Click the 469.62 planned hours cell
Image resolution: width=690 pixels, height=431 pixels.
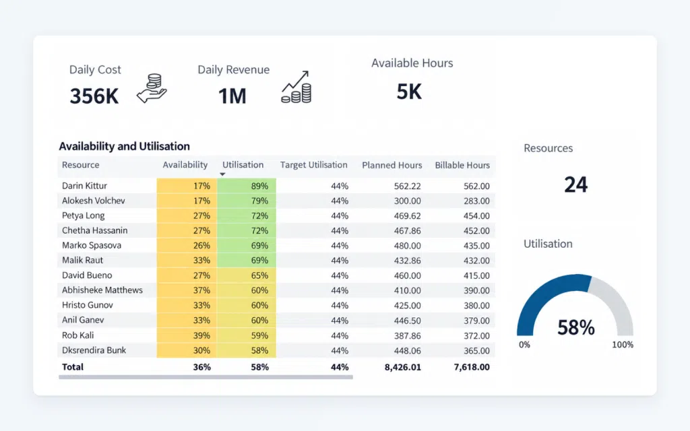407,216
